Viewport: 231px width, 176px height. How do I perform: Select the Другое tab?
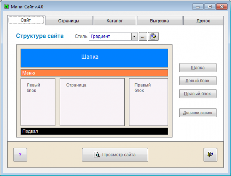tap(203, 21)
